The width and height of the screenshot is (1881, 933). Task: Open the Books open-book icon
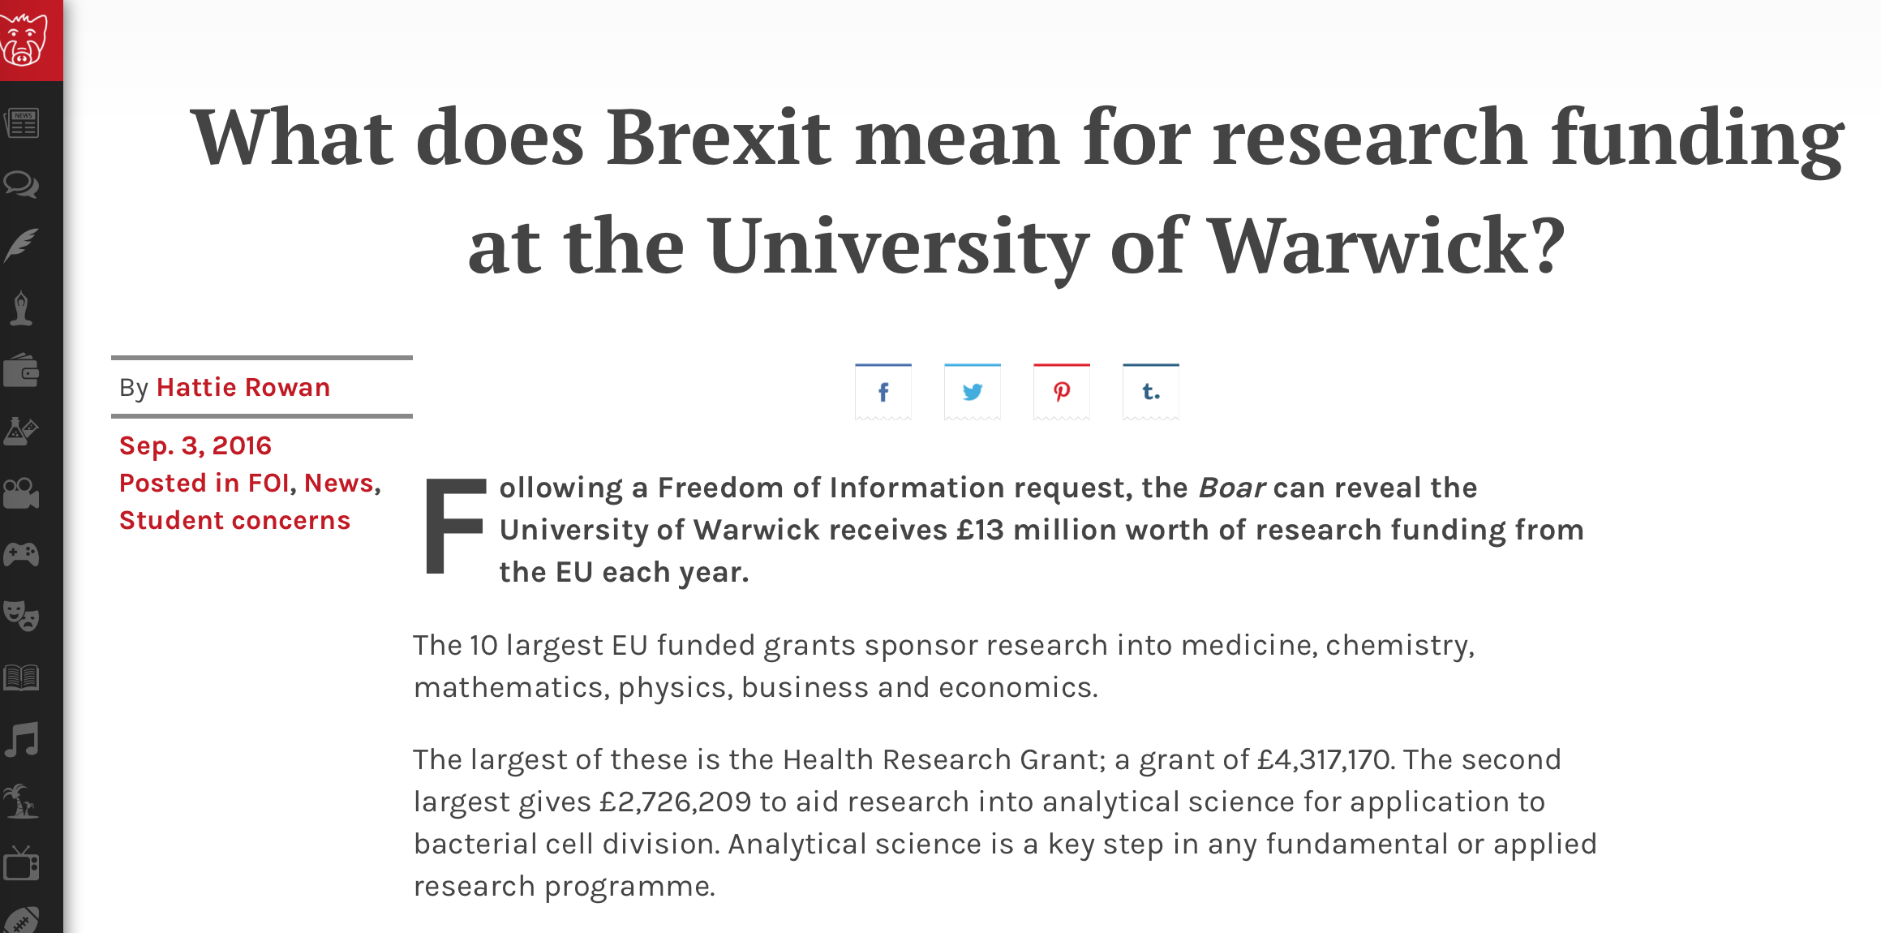(x=22, y=677)
